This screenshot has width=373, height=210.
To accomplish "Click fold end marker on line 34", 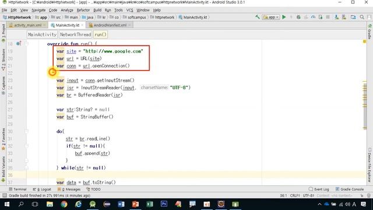I will pos(27,161).
